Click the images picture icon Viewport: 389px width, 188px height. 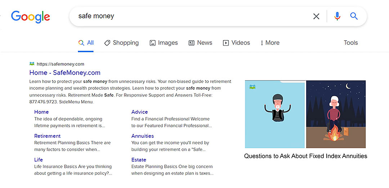[152, 43]
